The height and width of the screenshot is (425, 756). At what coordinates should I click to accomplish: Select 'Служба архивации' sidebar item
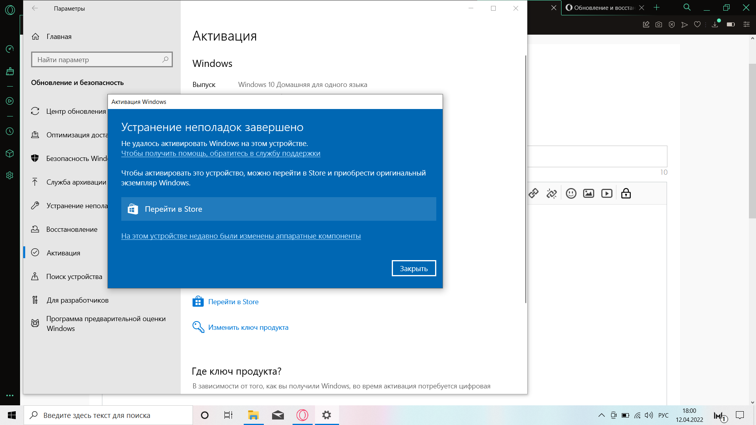click(69, 182)
